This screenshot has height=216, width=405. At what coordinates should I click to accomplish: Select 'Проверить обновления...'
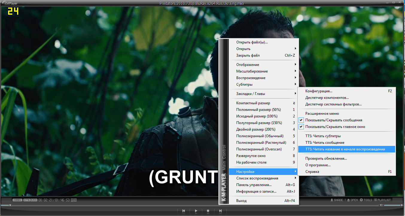pos(347,158)
